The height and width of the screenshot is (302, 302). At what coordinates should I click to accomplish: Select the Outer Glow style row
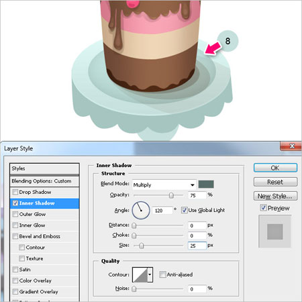pyautogui.click(x=44, y=214)
